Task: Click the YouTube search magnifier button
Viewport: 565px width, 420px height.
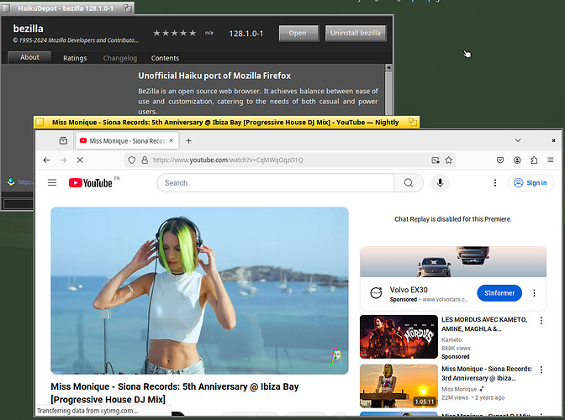Action: pyautogui.click(x=409, y=183)
